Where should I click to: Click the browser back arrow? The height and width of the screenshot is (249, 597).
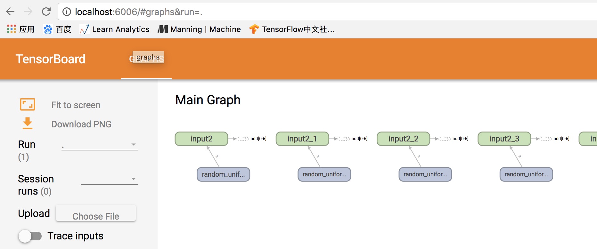tap(10, 12)
